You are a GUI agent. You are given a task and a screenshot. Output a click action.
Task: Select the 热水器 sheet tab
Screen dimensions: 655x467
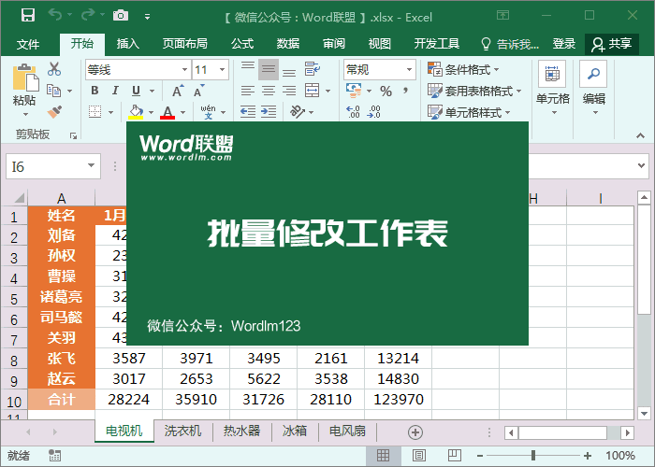click(241, 431)
